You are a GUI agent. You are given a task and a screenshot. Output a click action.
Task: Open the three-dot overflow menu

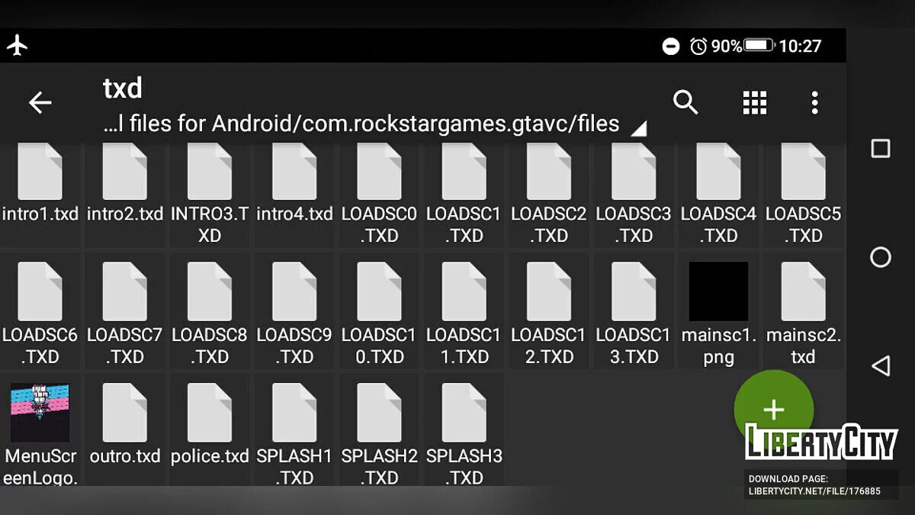tap(814, 102)
